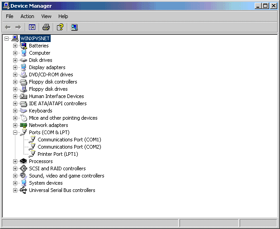Screen dimensions: 280x229
Task: Select Sound, video and game controllers label
Action: pos(66,176)
